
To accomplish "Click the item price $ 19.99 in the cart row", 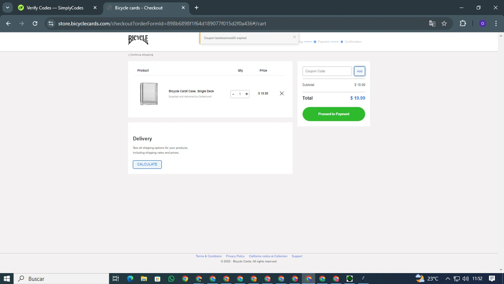I will point(263,94).
